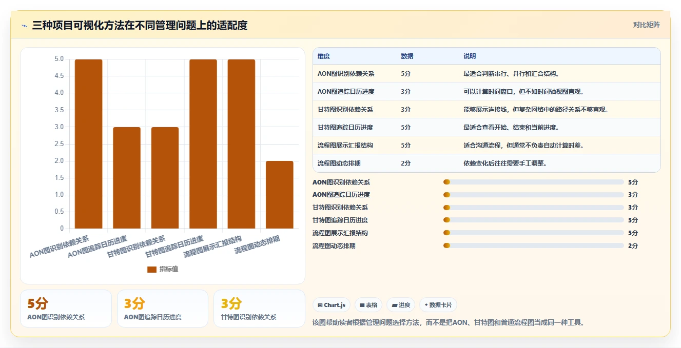This screenshot has height=348, width=681.
Task: Click the 流程图展示汇报结构 label in the progress list
Action: [340, 233]
